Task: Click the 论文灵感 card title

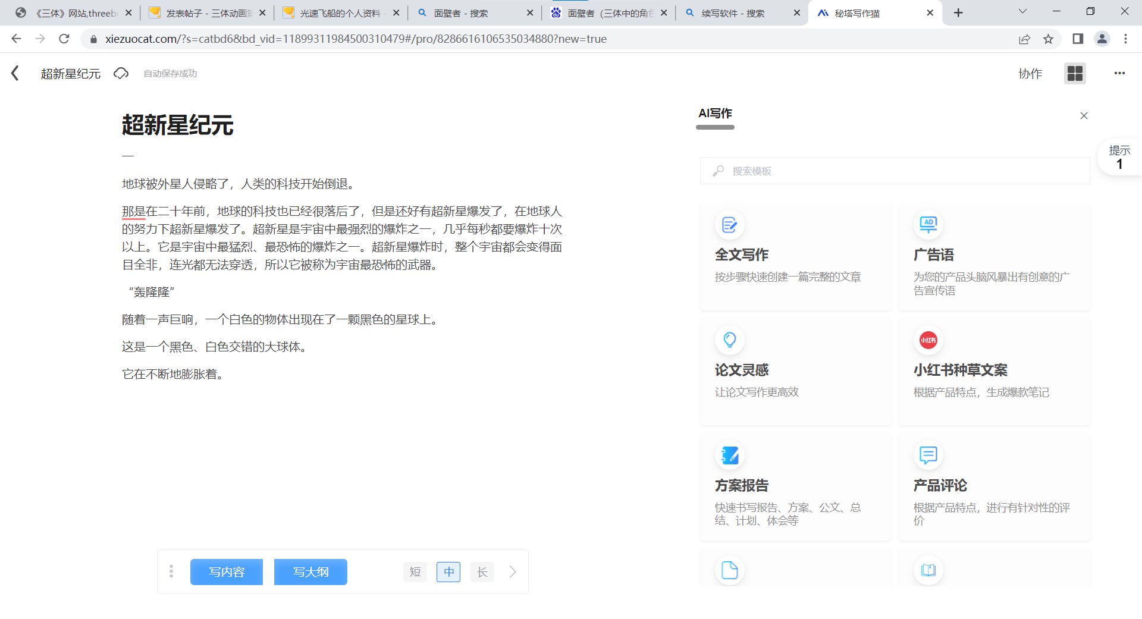Action: [x=742, y=370]
